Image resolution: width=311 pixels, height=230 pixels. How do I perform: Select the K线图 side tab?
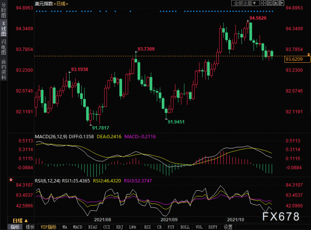(x=3, y=29)
